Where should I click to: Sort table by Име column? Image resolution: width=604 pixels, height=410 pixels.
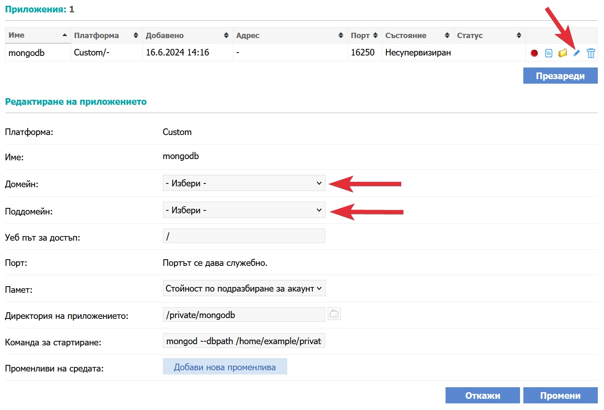click(x=38, y=35)
